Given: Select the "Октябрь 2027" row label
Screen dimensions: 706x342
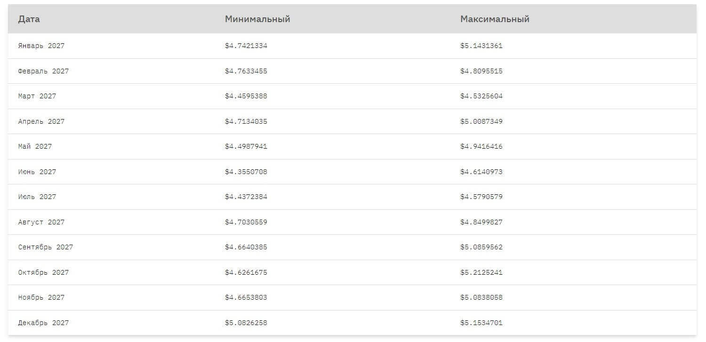Looking at the screenshot, I should point(43,273).
